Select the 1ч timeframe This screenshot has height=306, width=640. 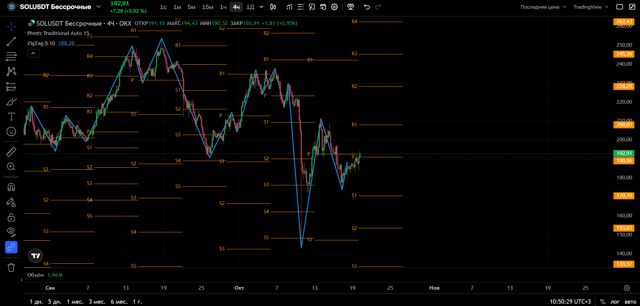(223, 7)
